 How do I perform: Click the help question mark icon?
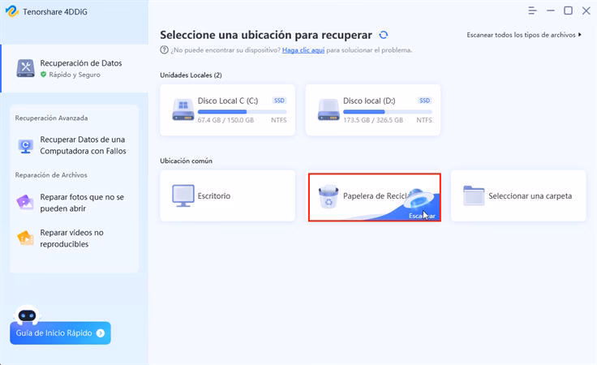pos(164,49)
